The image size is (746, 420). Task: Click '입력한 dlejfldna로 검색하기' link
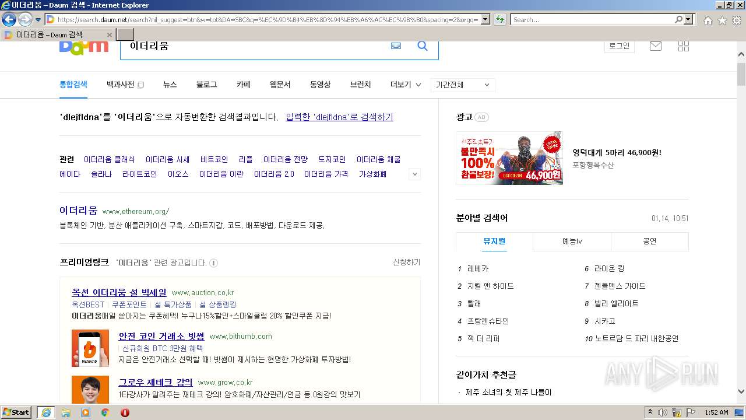(340, 117)
